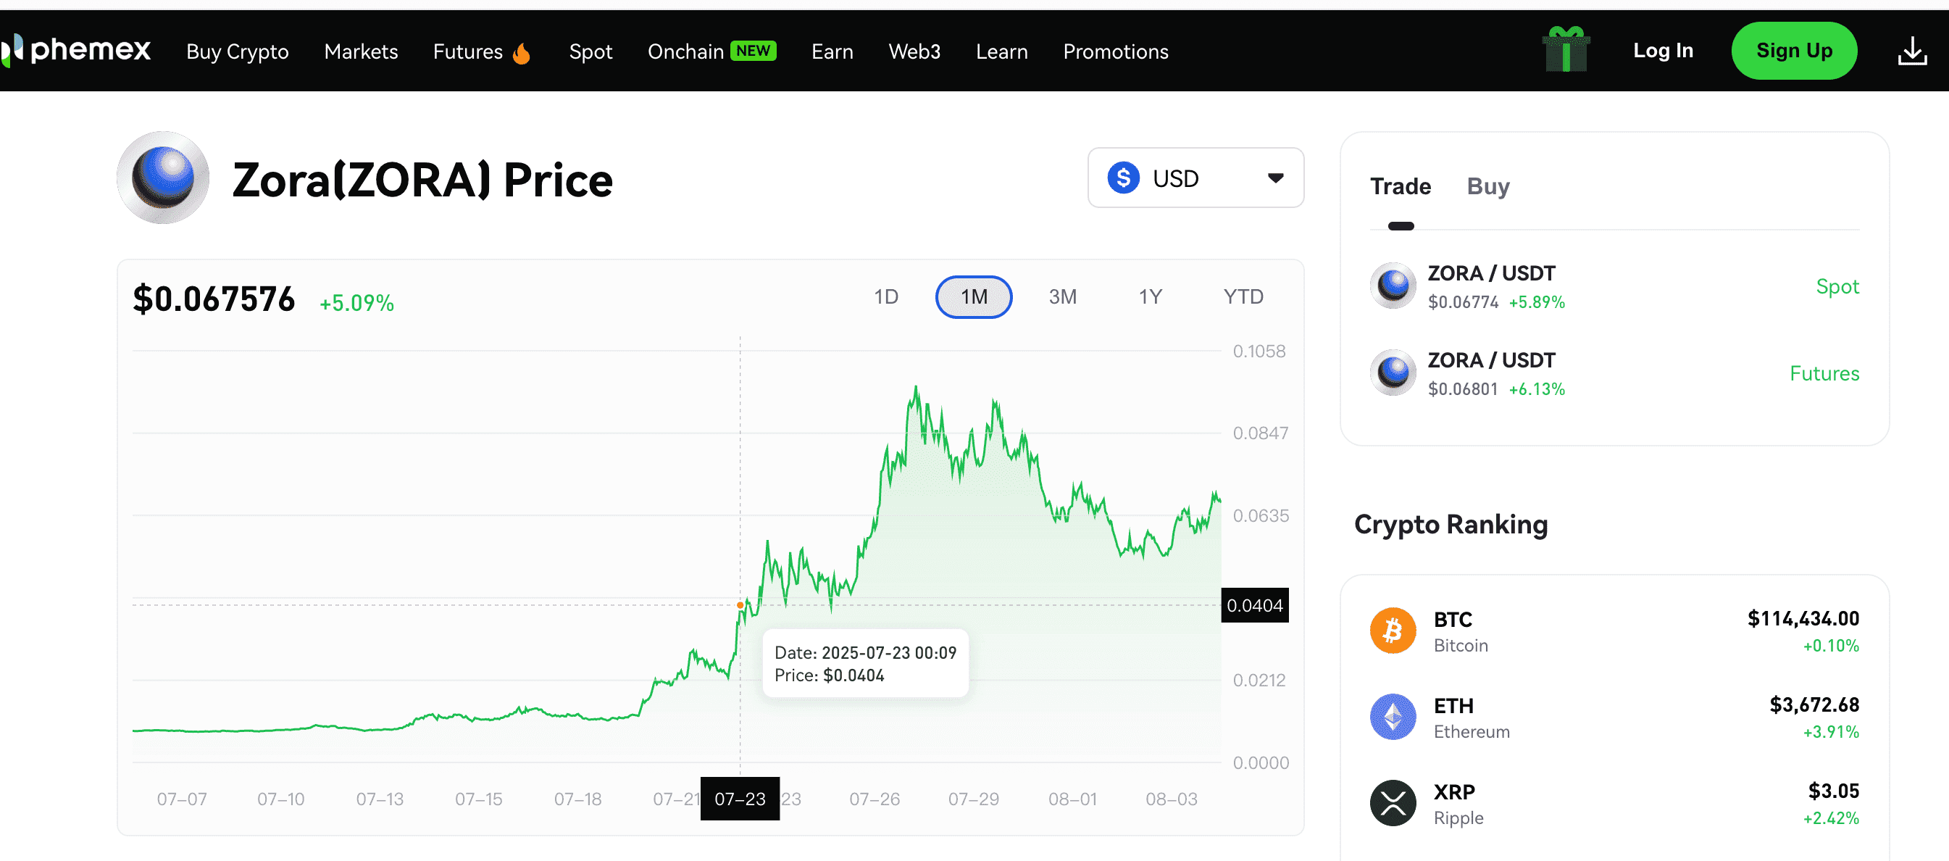
Task: Select the BTC Bitcoin icon
Action: click(1392, 631)
